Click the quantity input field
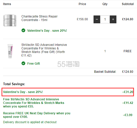This screenshot has height=128, width=137. click(x=105, y=19)
